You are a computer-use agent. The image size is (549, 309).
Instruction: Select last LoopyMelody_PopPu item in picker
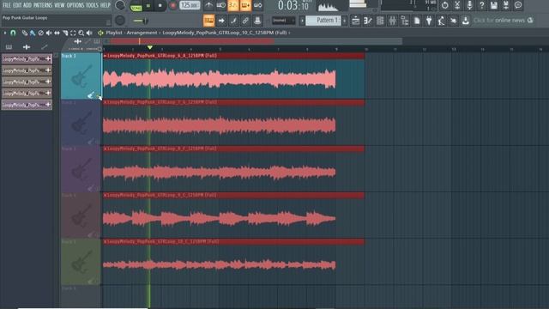pyautogui.click(x=27, y=105)
